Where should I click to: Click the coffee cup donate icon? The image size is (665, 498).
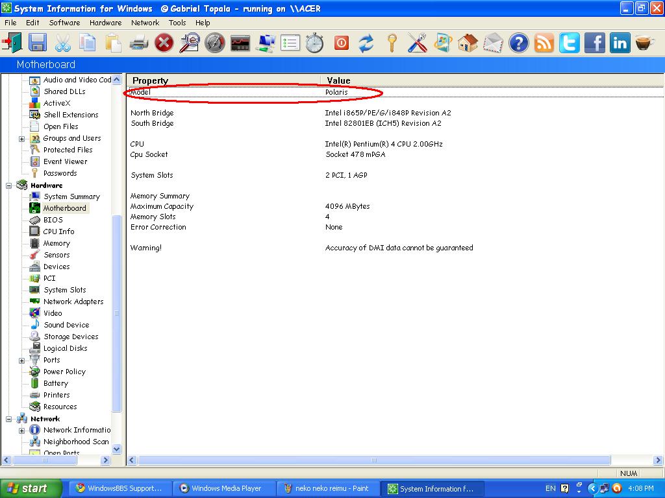[645, 42]
